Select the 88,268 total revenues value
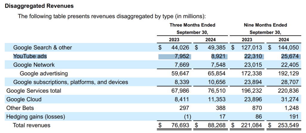 (x=215, y=125)
